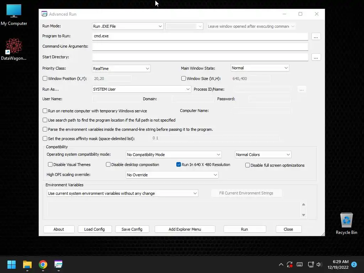Browse for the program to run
The image size is (364, 273).
pyautogui.click(x=316, y=37)
